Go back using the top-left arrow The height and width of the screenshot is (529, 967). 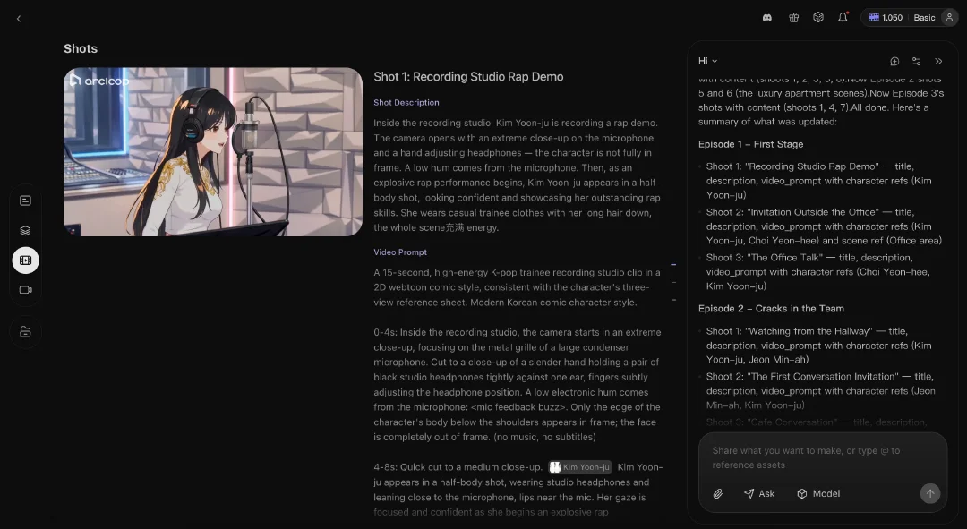[x=19, y=19]
